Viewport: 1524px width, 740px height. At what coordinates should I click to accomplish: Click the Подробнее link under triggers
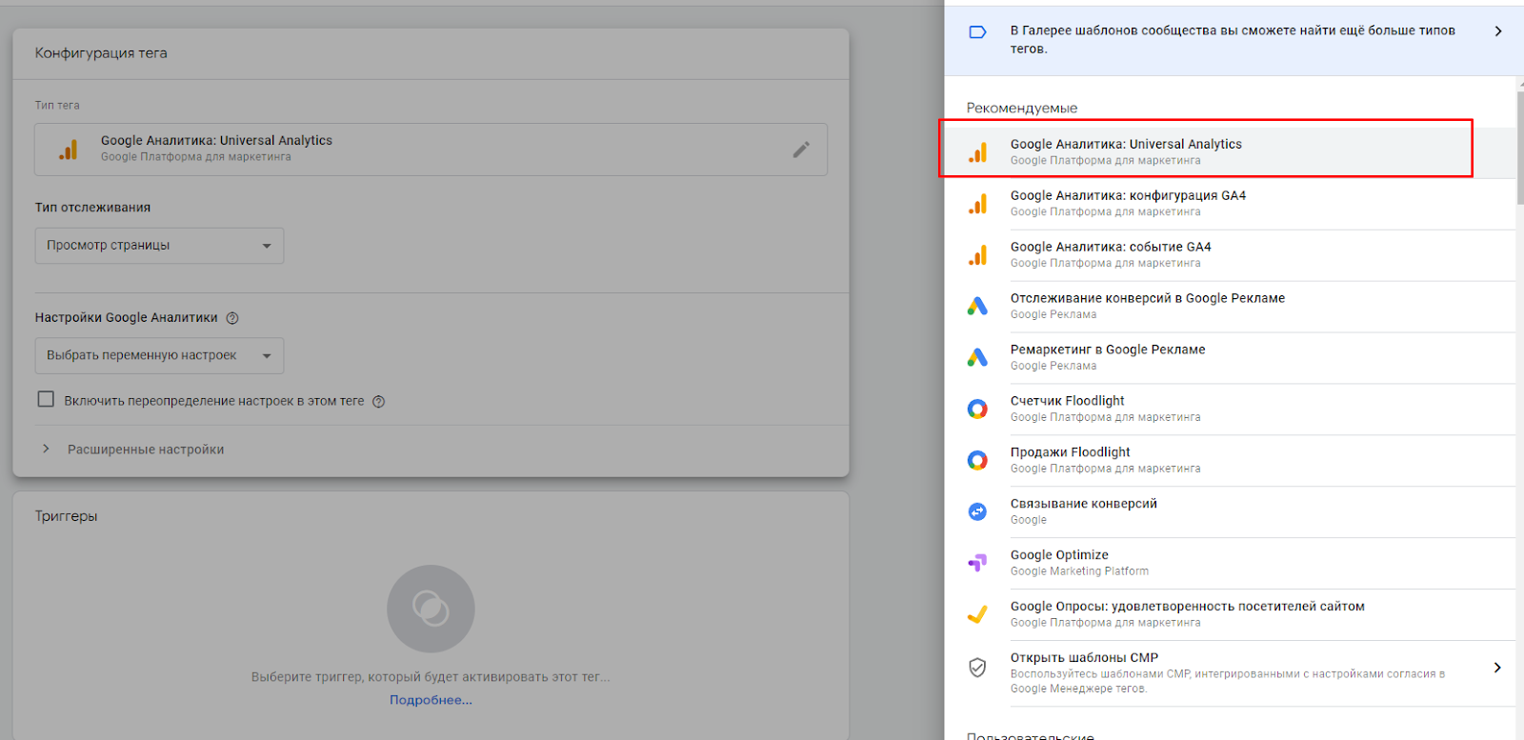point(431,700)
